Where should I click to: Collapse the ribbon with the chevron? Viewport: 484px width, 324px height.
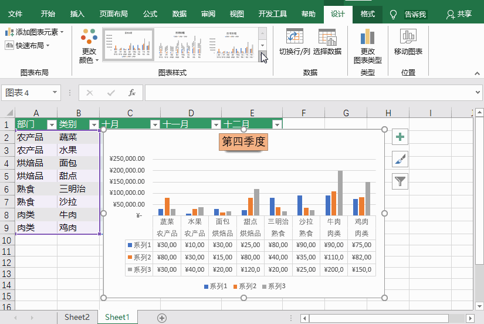[477, 73]
